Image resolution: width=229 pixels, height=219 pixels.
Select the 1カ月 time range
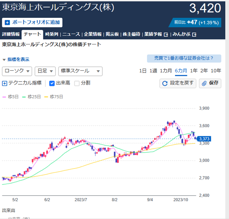pyautogui.click(x=166, y=71)
